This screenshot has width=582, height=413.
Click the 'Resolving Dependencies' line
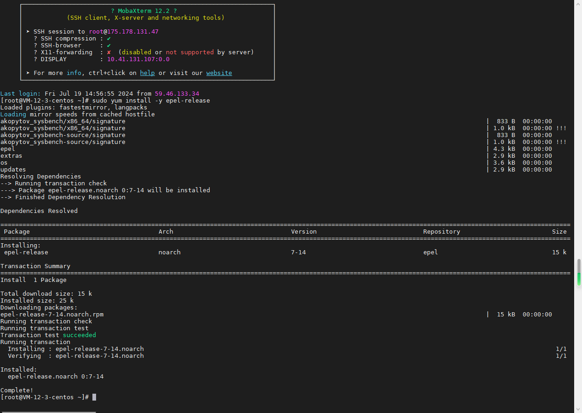point(41,177)
